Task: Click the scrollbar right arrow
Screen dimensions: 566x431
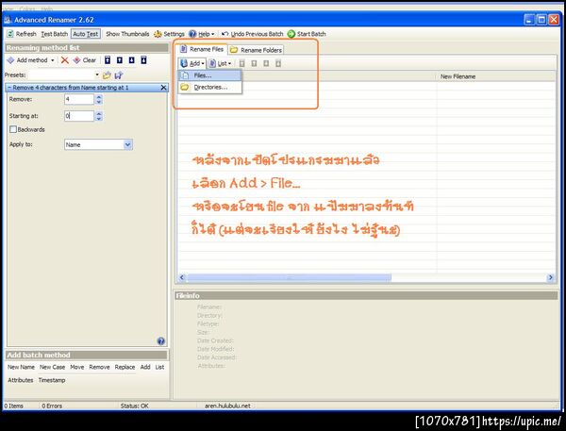Action: pyautogui.click(x=551, y=277)
